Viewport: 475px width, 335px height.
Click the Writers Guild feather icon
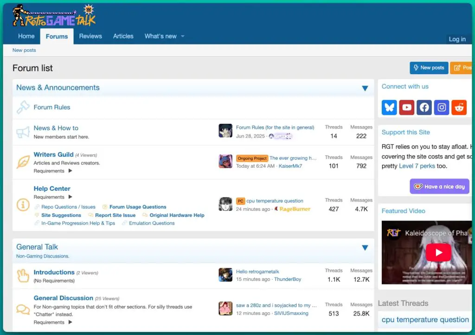click(x=23, y=162)
